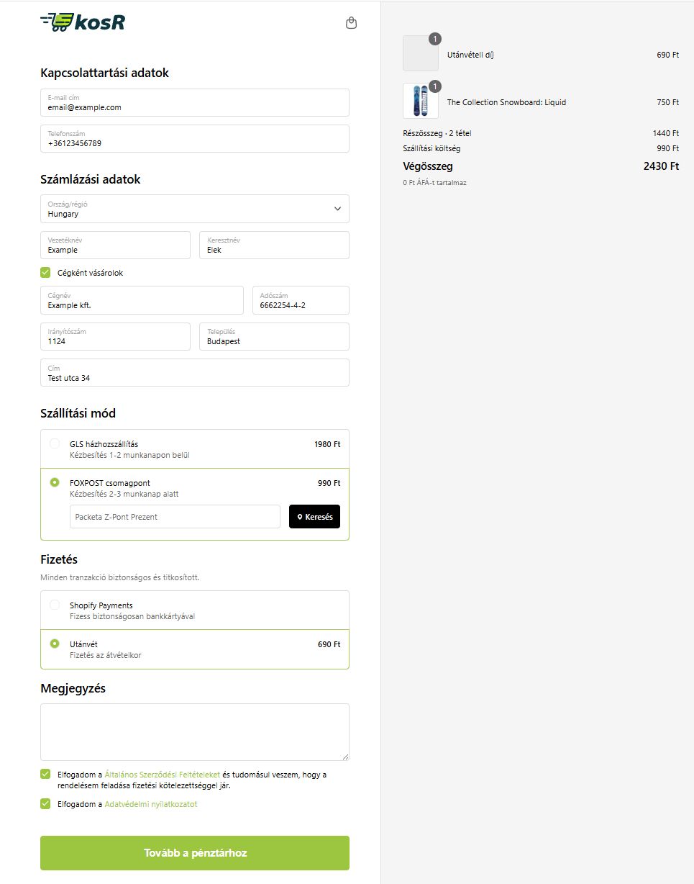The height and width of the screenshot is (884, 694).
Task: Open the shopping bag cart icon
Action: pos(351,23)
